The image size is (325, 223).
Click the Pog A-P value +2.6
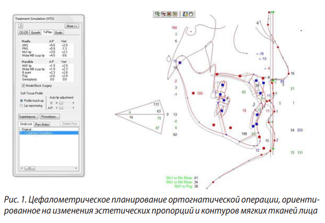click(x=52, y=76)
